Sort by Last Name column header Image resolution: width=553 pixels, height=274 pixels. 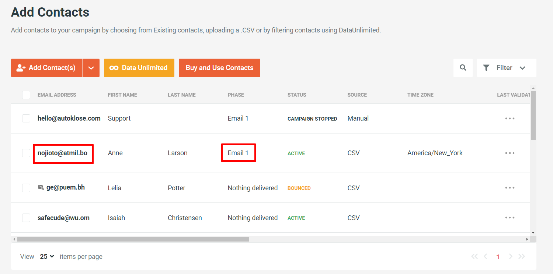coord(182,95)
